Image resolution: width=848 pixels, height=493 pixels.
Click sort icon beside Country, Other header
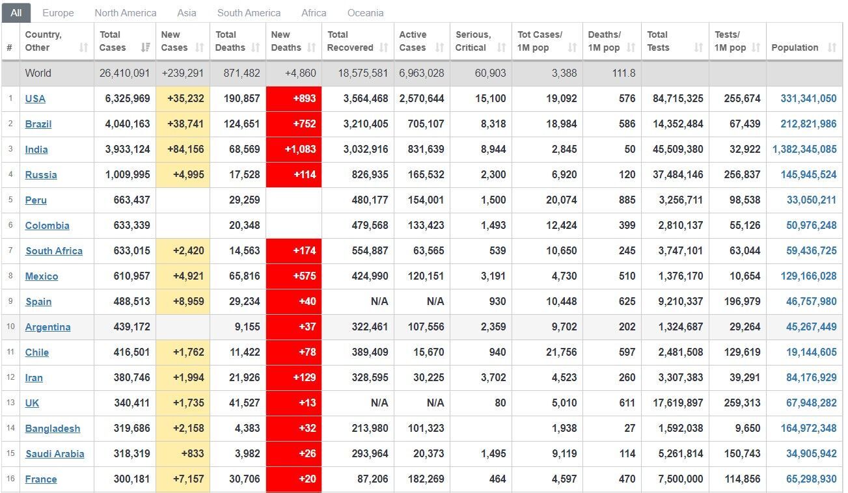point(83,47)
